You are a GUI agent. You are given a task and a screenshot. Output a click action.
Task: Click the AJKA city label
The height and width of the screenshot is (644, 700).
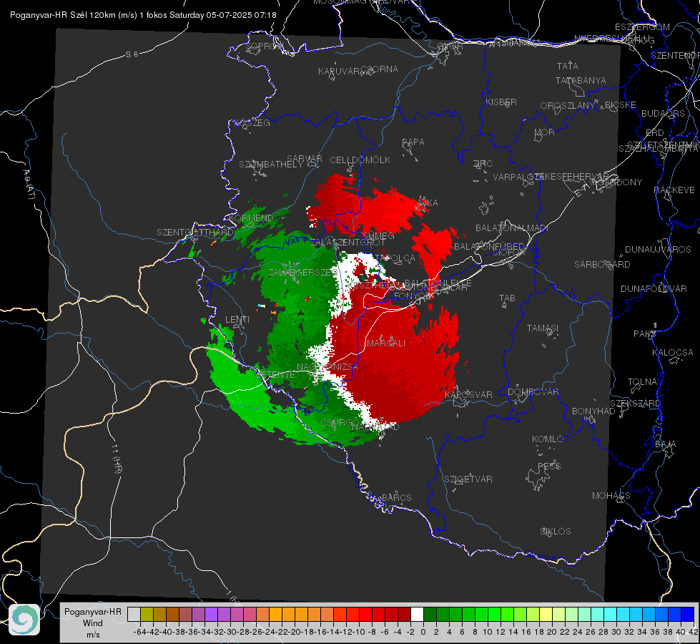tap(427, 203)
